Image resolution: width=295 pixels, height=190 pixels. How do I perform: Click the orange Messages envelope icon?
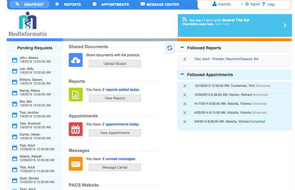pos(75,163)
